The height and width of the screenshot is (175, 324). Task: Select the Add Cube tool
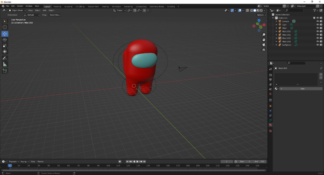tap(5, 71)
